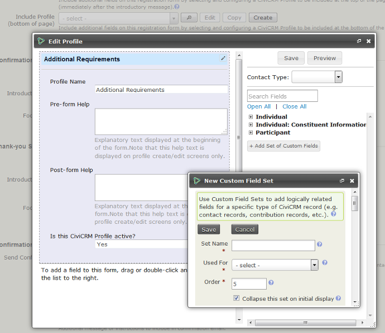
Task: Open help for Collapse this set option
Action: (x=339, y=298)
